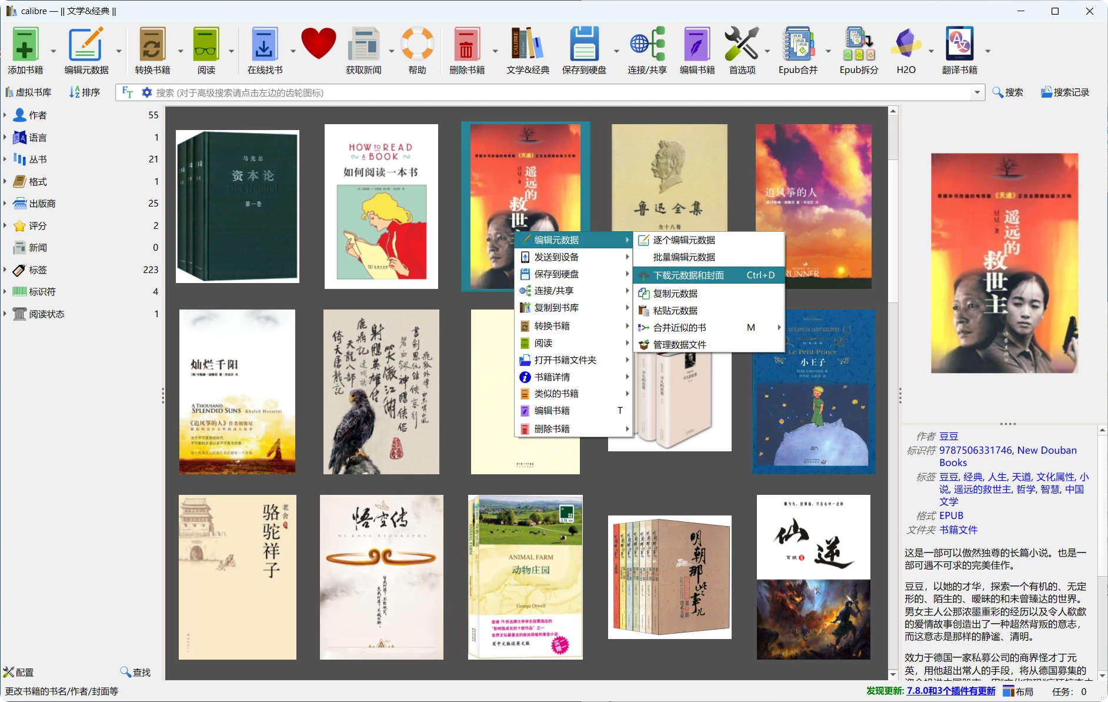Viewport: 1108px width, 702px height.
Task: Open 合并近似的书 submenu entry
Action: click(x=709, y=328)
